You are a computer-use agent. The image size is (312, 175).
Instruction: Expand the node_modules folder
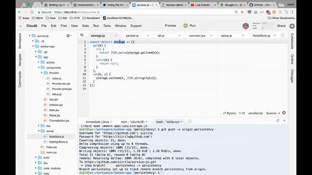[36, 168]
